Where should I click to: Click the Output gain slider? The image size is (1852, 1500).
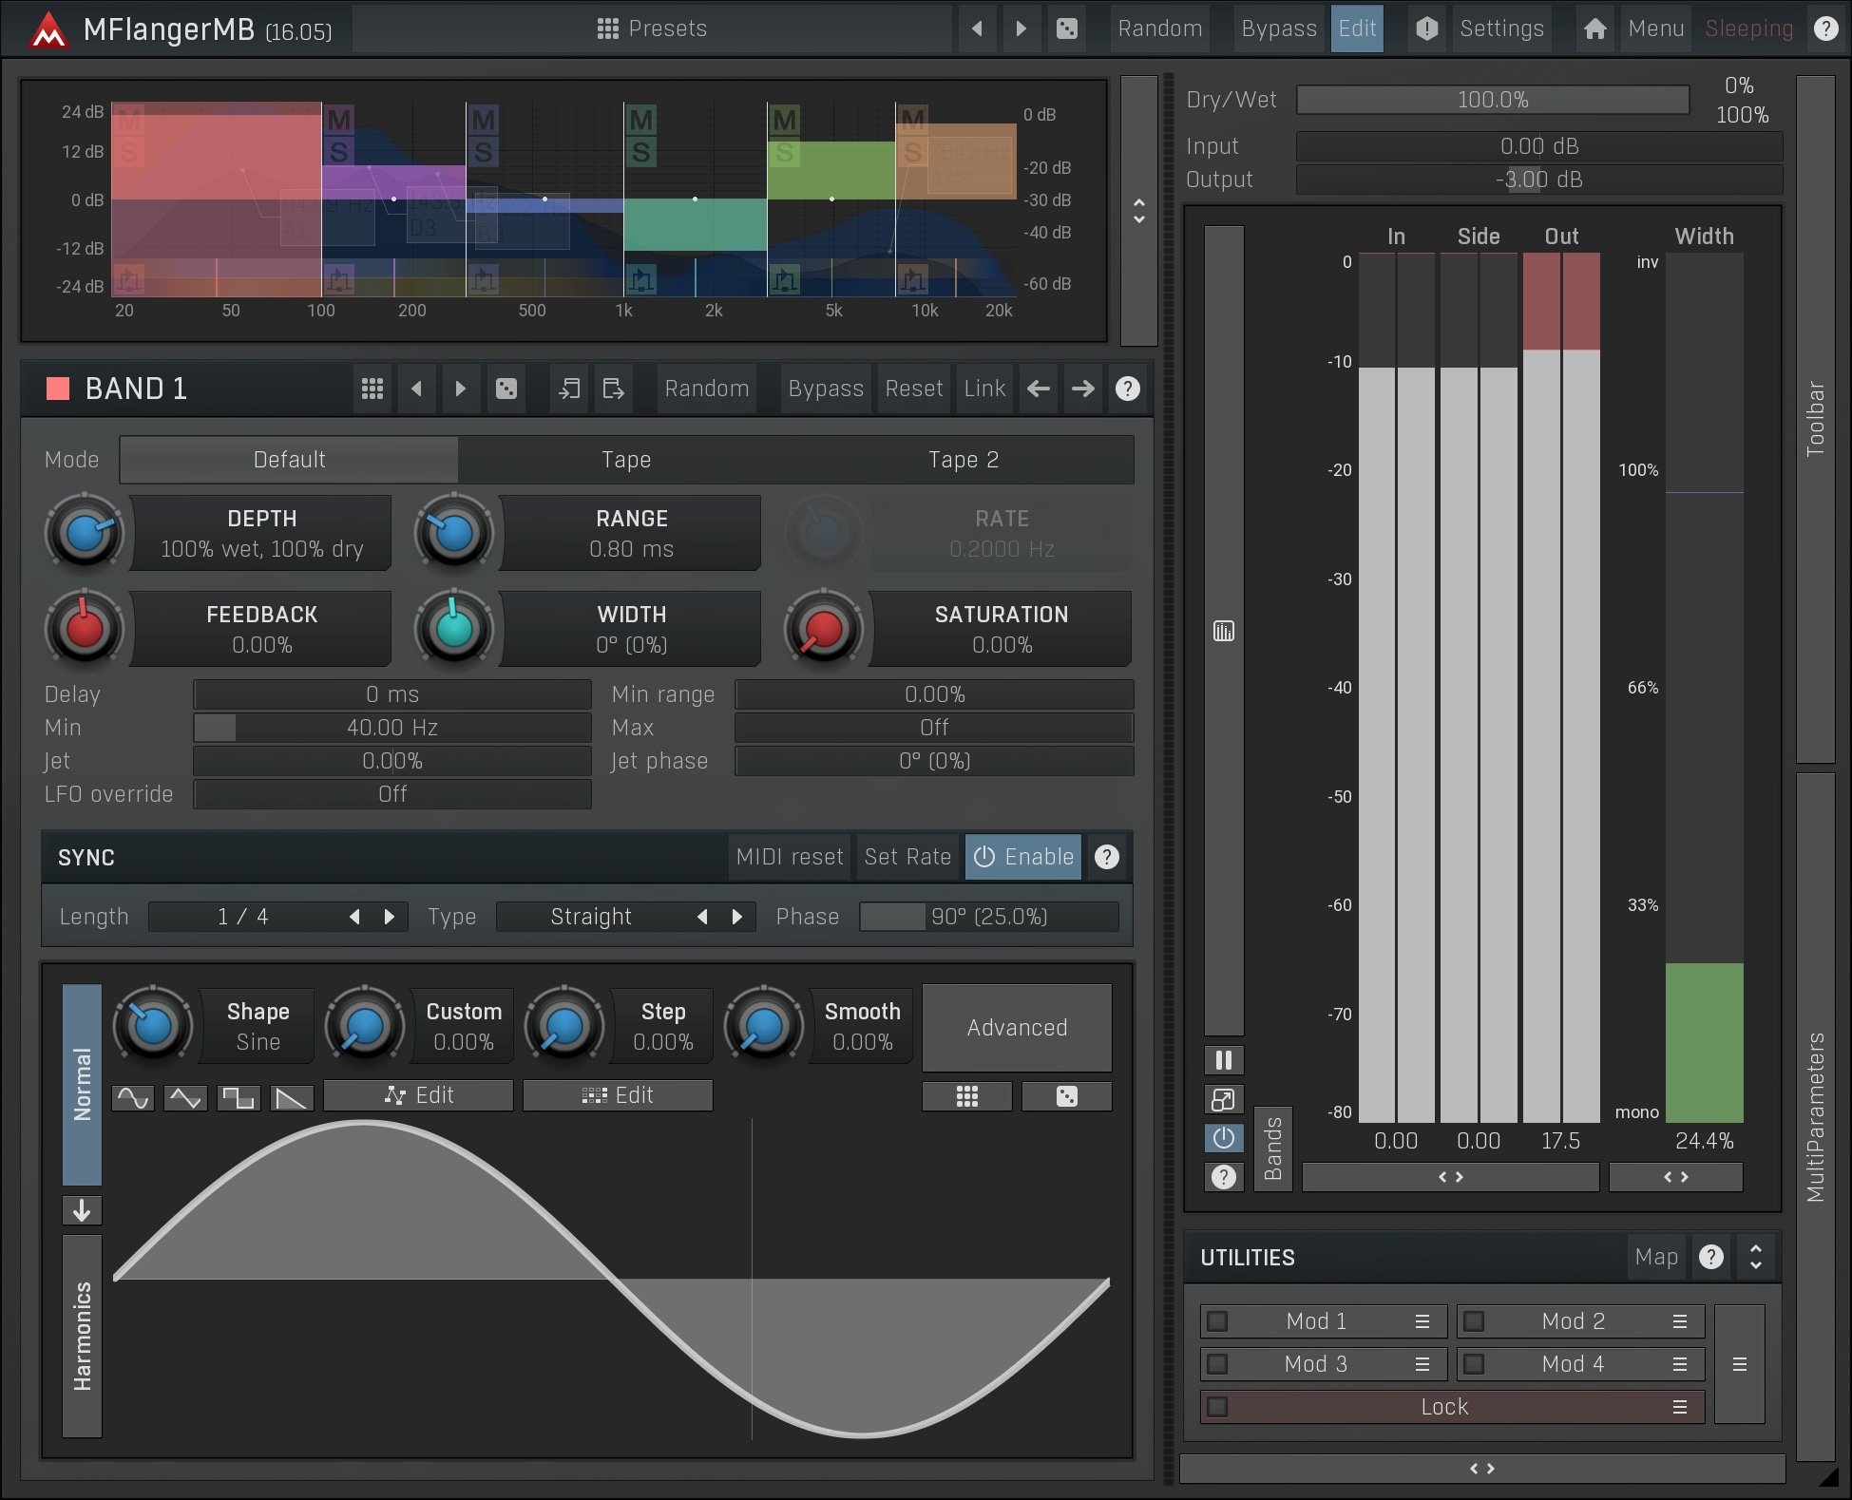[x=1539, y=180]
